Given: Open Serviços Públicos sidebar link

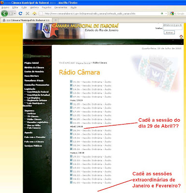Looking at the screenshot, I should [33, 146].
